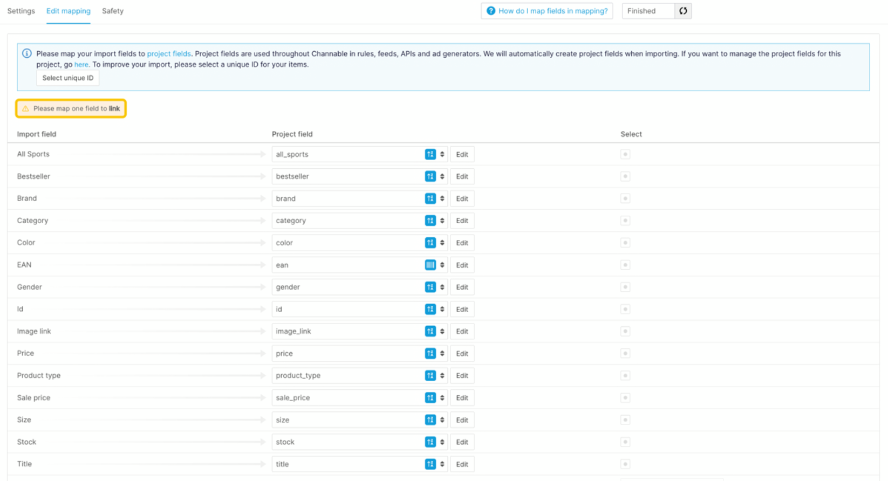Viewport: 888px width, 481px height.
Task: Follow the 'here' link in notice
Action: coord(81,64)
